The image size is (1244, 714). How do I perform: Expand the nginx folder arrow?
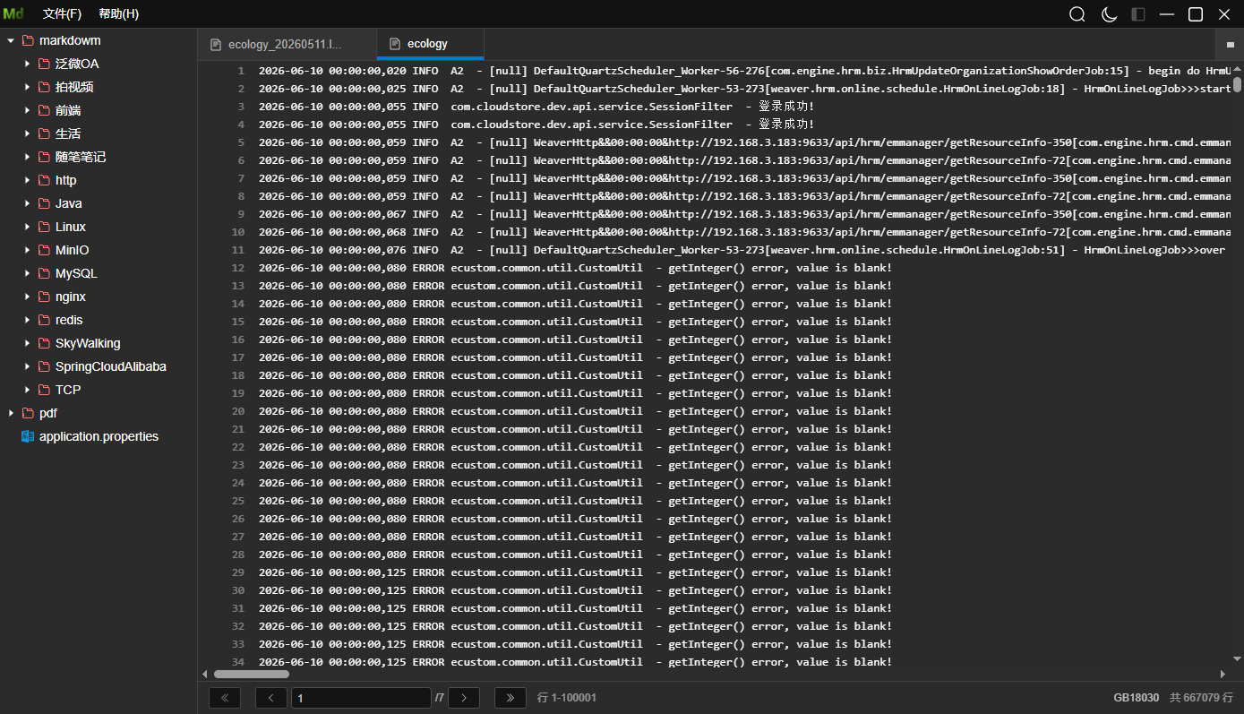pos(27,297)
